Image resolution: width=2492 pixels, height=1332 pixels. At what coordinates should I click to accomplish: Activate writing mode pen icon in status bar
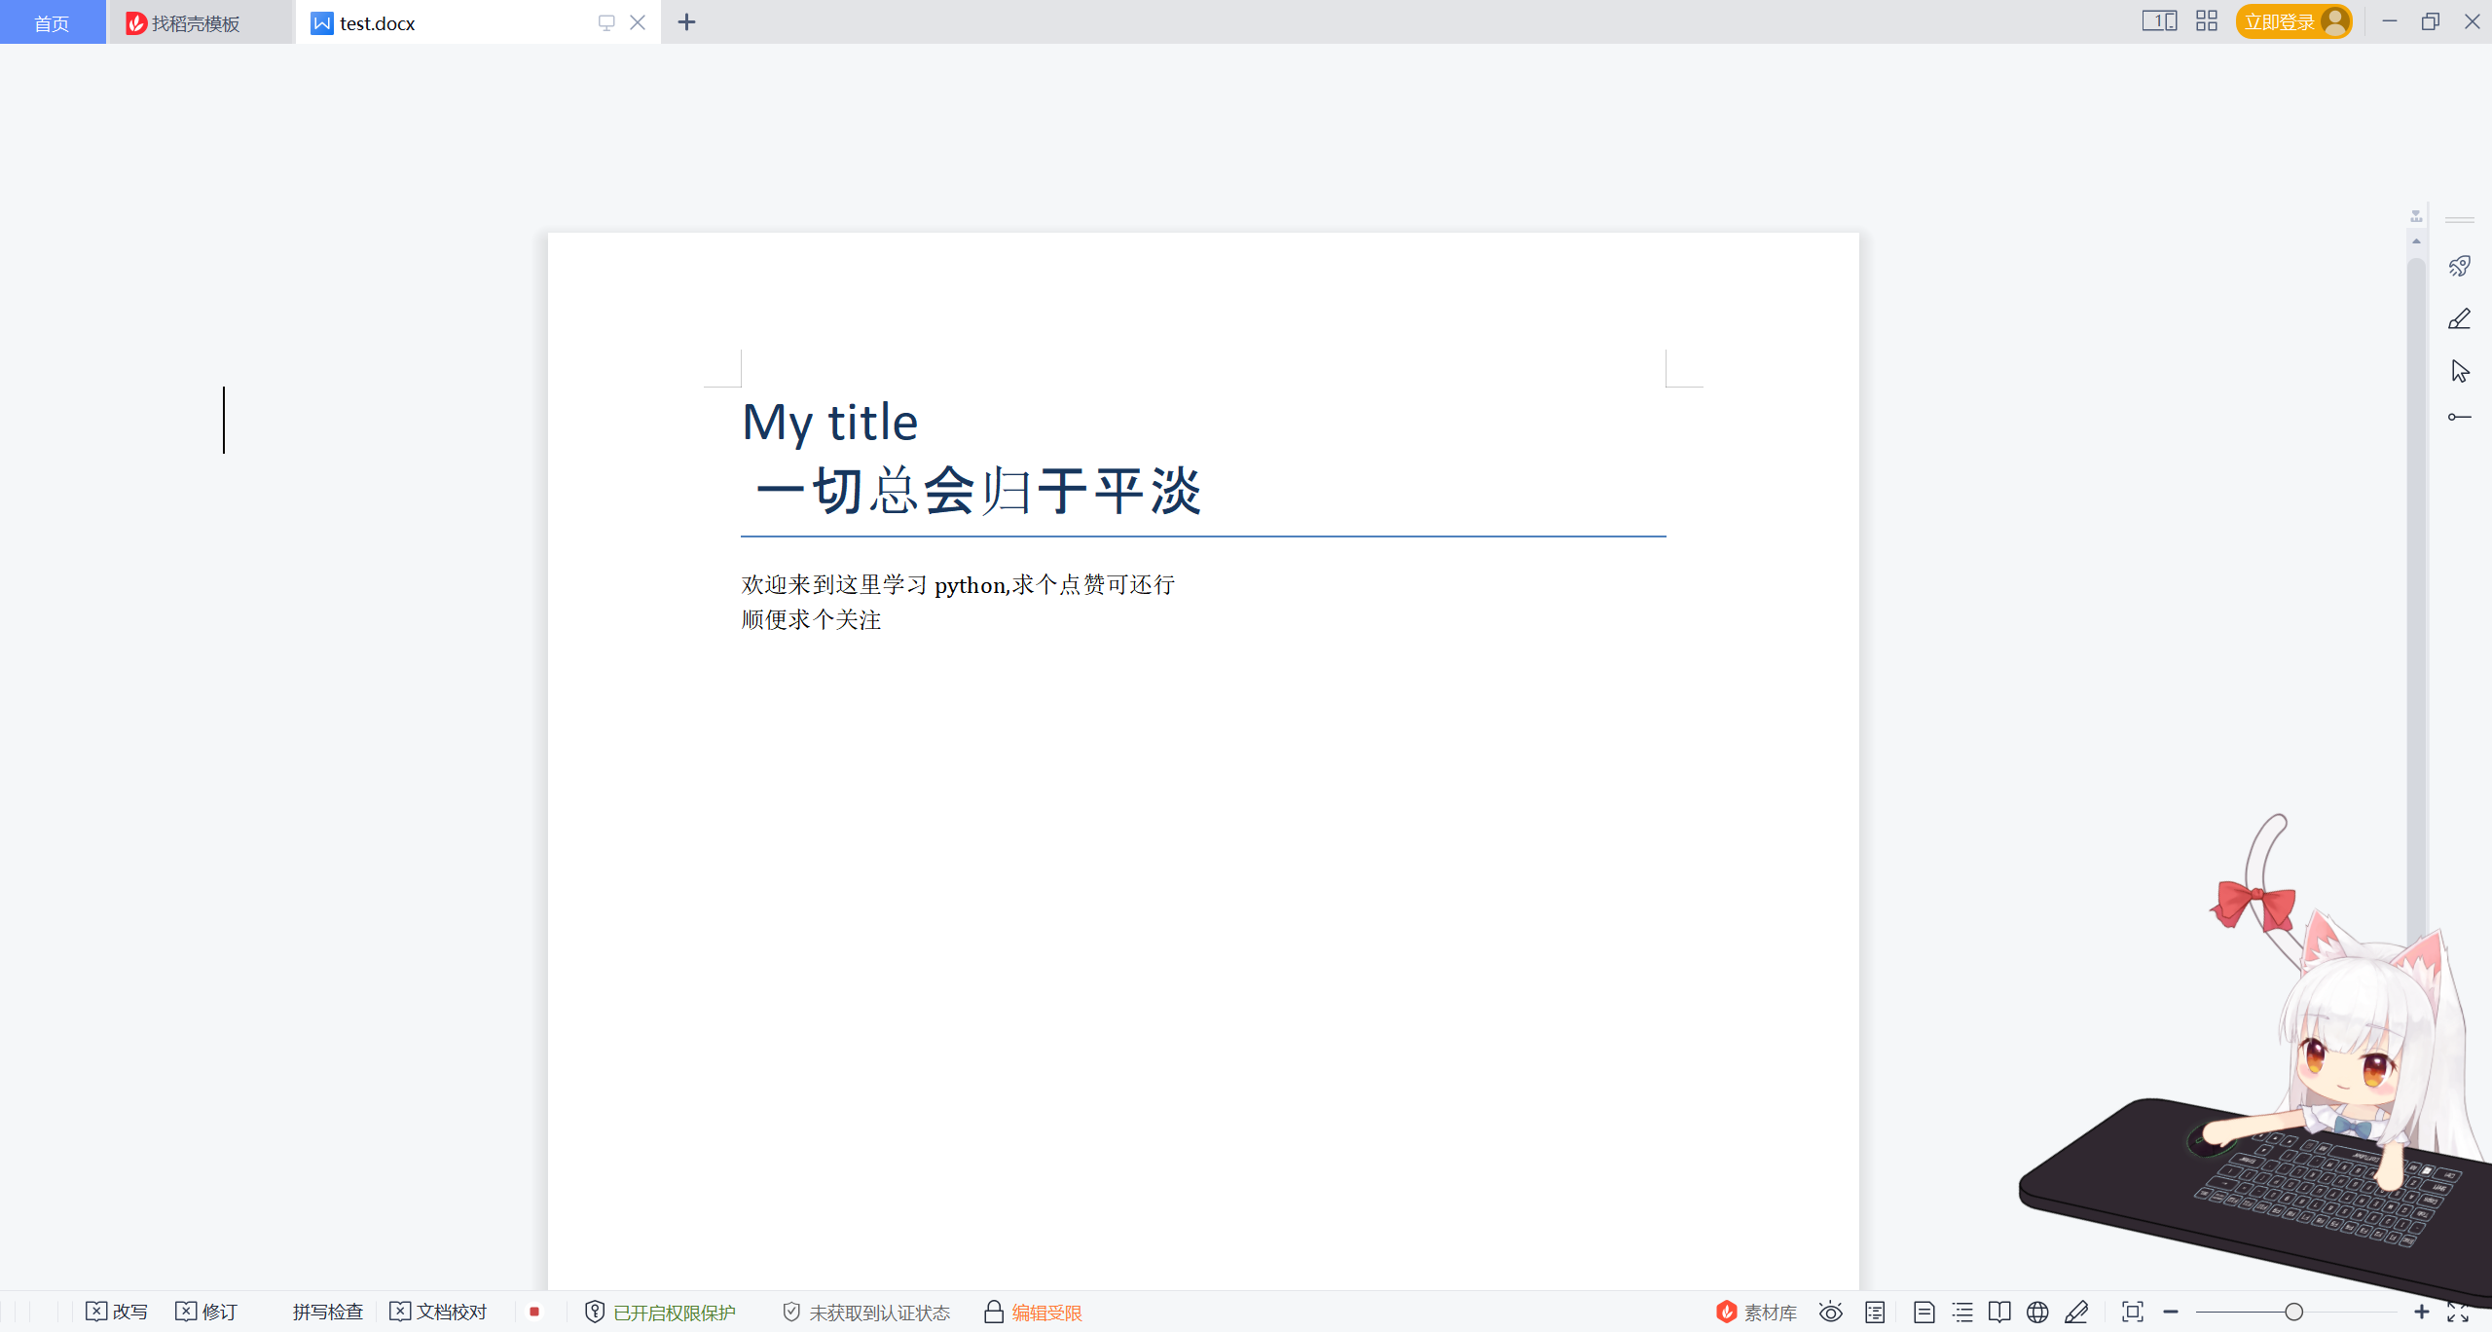coord(2076,1313)
